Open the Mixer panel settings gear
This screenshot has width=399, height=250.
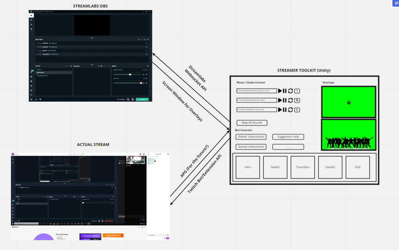tap(148, 66)
